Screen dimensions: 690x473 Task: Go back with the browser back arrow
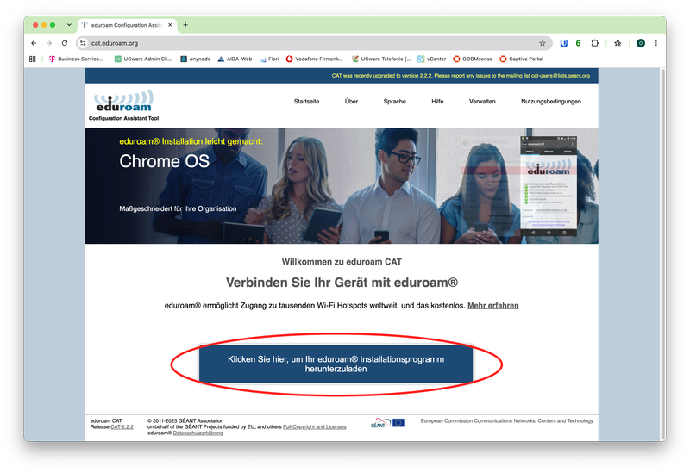tap(34, 43)
